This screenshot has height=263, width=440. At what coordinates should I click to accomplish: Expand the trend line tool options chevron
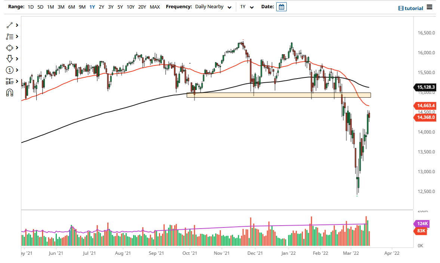[16, 25]
